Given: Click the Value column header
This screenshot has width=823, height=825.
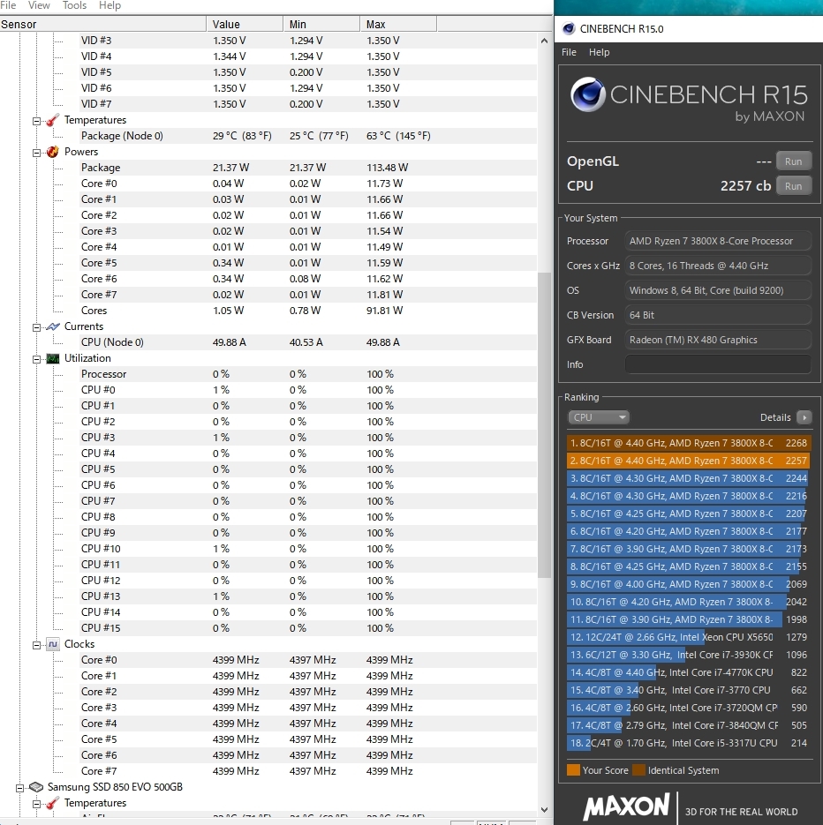Looking at the screenshot, I should [x=245, y=24].
